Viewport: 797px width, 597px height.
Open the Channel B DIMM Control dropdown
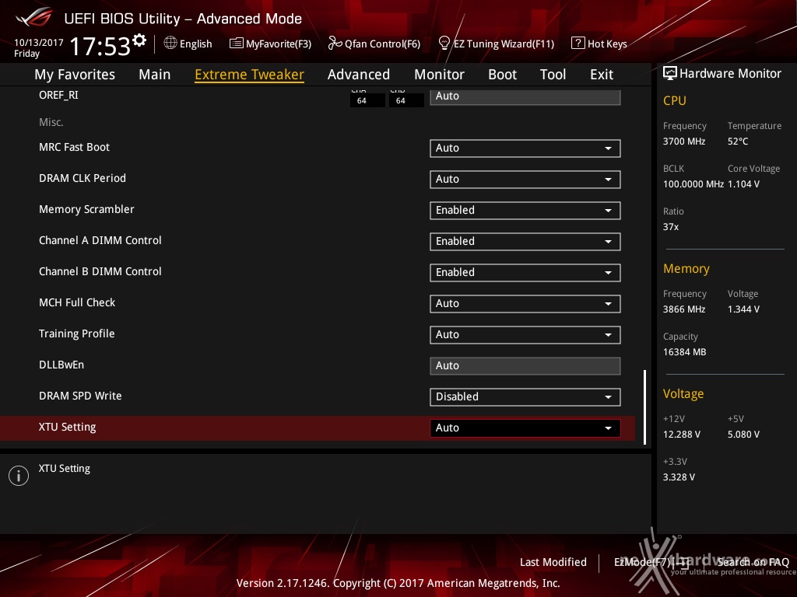[525, 273]
